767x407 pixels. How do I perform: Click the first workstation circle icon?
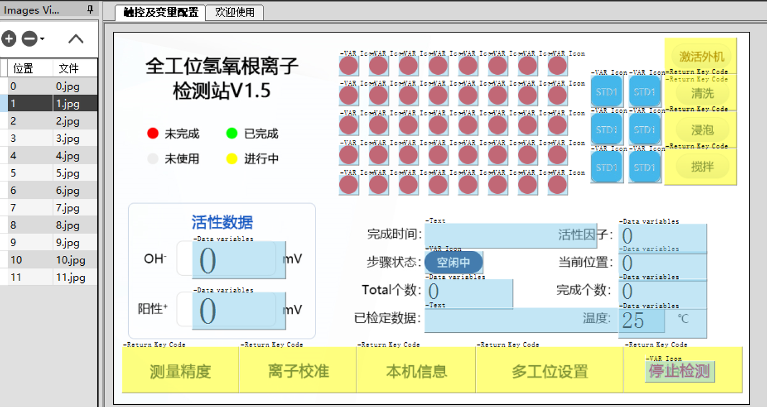[x=348, y=65]
